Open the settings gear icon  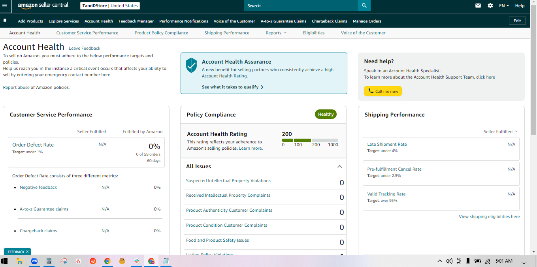coord(490,6)
